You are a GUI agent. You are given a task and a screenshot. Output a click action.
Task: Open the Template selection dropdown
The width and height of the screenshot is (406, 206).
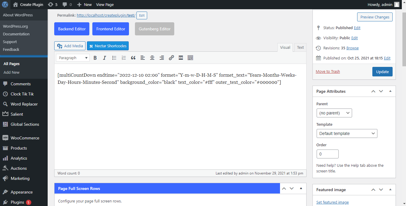(347, 133)
